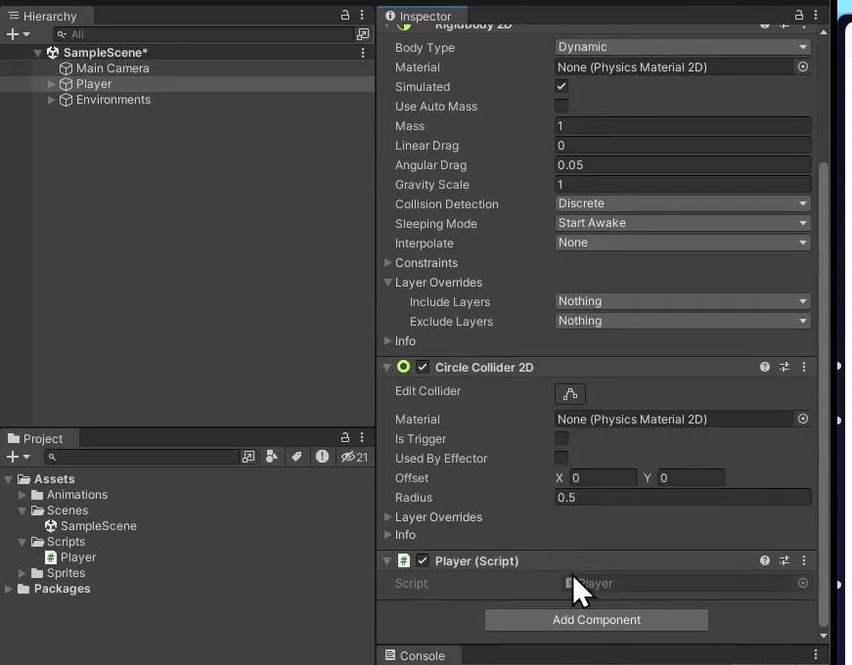
Task: Enable the Use Auto Mass checkbox
Action: (561, 106)
